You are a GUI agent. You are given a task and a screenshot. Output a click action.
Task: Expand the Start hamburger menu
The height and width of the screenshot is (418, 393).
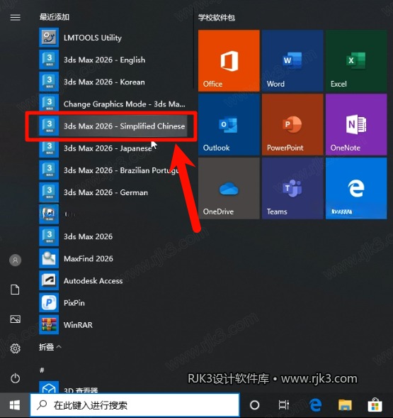pyautogui.click(x=15, y=18)
